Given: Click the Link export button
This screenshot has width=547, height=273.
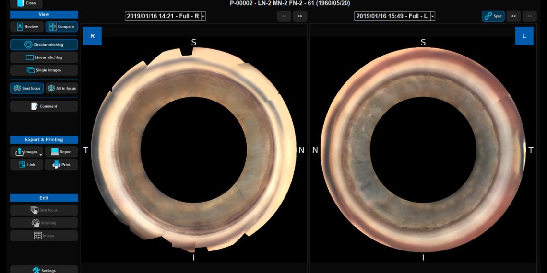Looking at the screenshot, I should [26, 165].
